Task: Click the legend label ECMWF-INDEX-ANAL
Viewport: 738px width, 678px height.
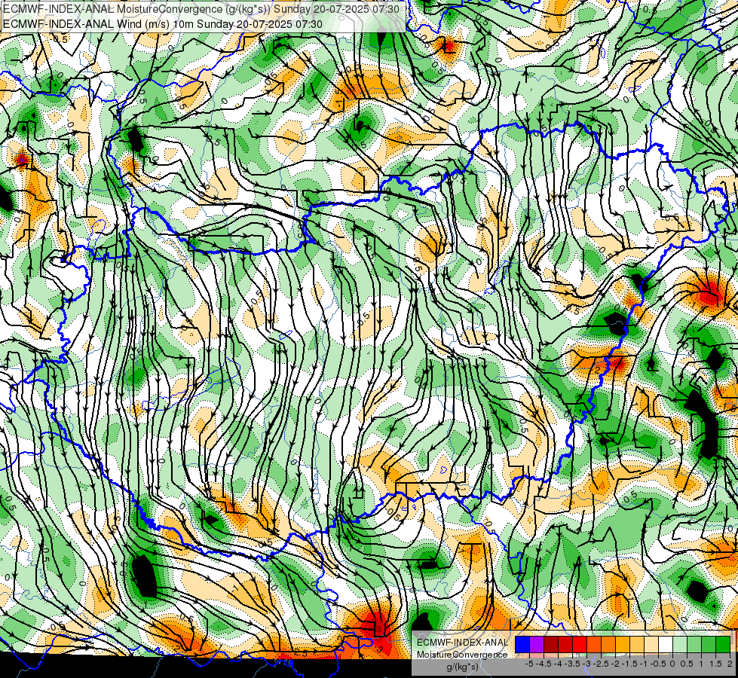Action: pos(463,643)
